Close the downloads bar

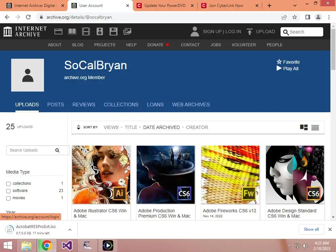point(330,229)
